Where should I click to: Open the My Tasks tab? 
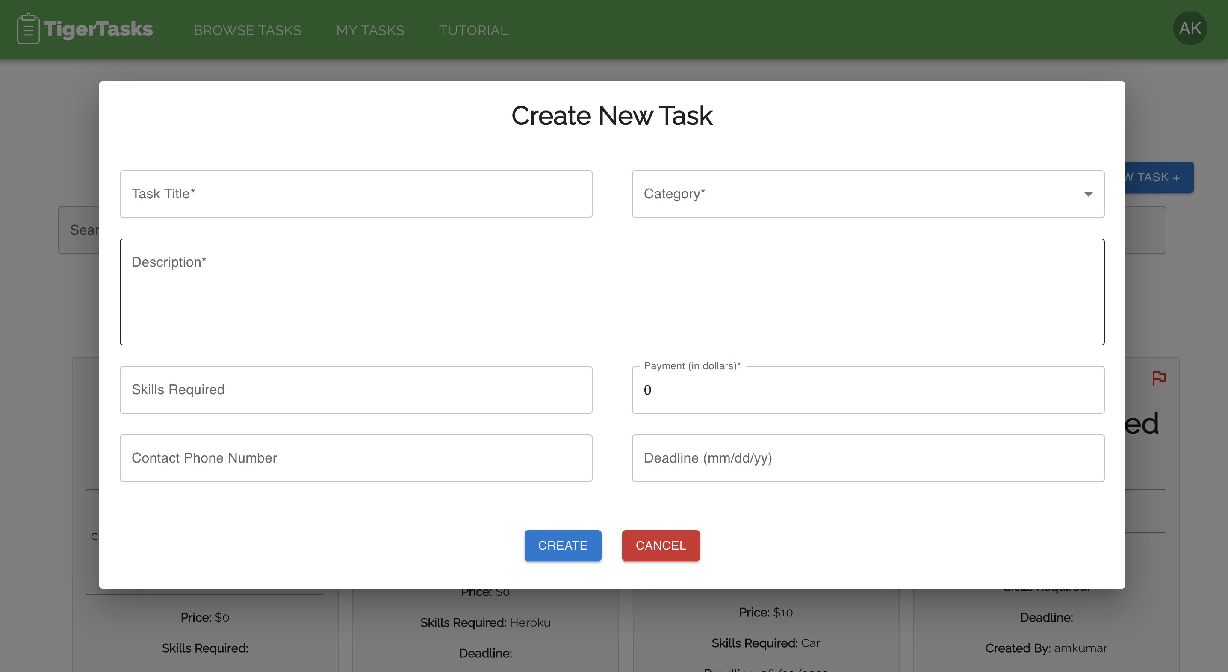[370, 30]
